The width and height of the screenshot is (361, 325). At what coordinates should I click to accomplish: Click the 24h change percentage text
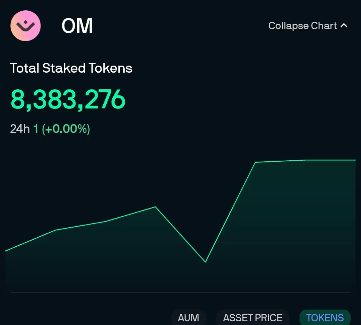click(x=66, y=129)
